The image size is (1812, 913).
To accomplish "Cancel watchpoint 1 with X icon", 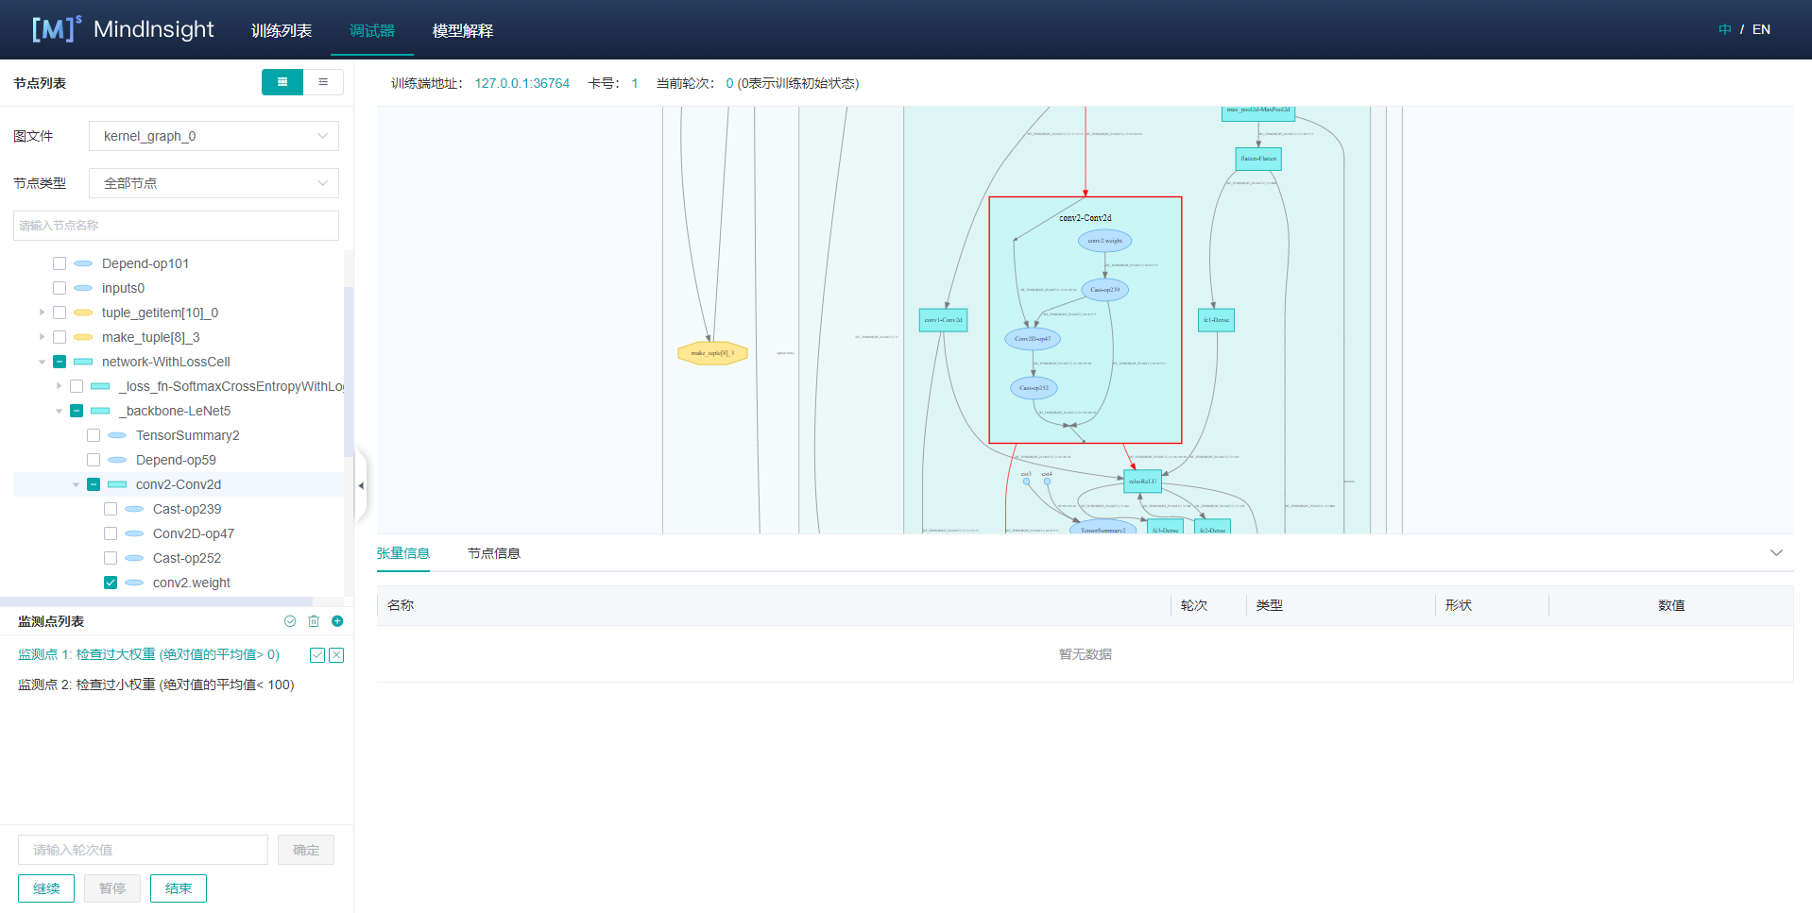I will [336, 655].
